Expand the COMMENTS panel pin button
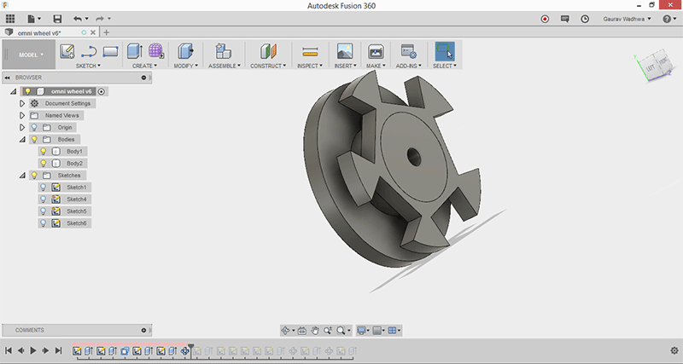The image size is (683, 364). click(143, 331)
